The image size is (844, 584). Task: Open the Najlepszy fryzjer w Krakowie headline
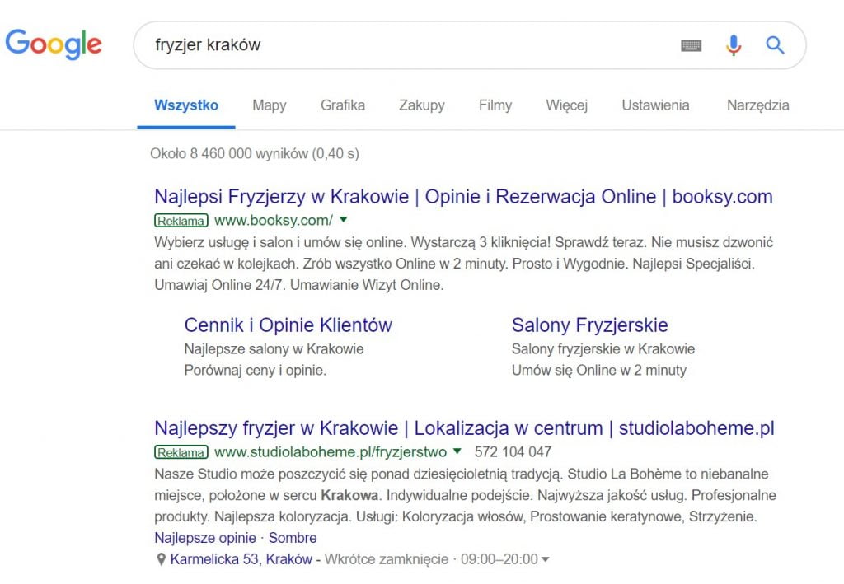tap(464, 429)
